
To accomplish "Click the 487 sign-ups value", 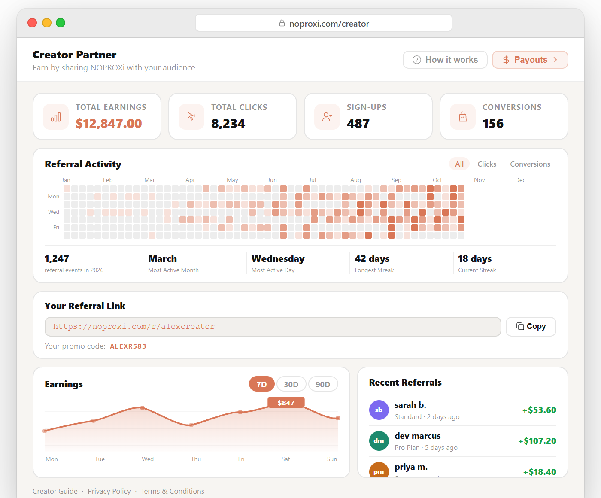I will tap(358, 124).
